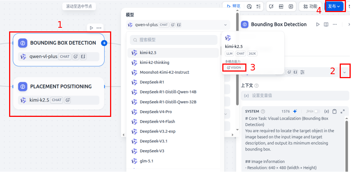
Task: Open the canvas node ellipsis menu
Action: pyautogui.click(x=99, y=28)
